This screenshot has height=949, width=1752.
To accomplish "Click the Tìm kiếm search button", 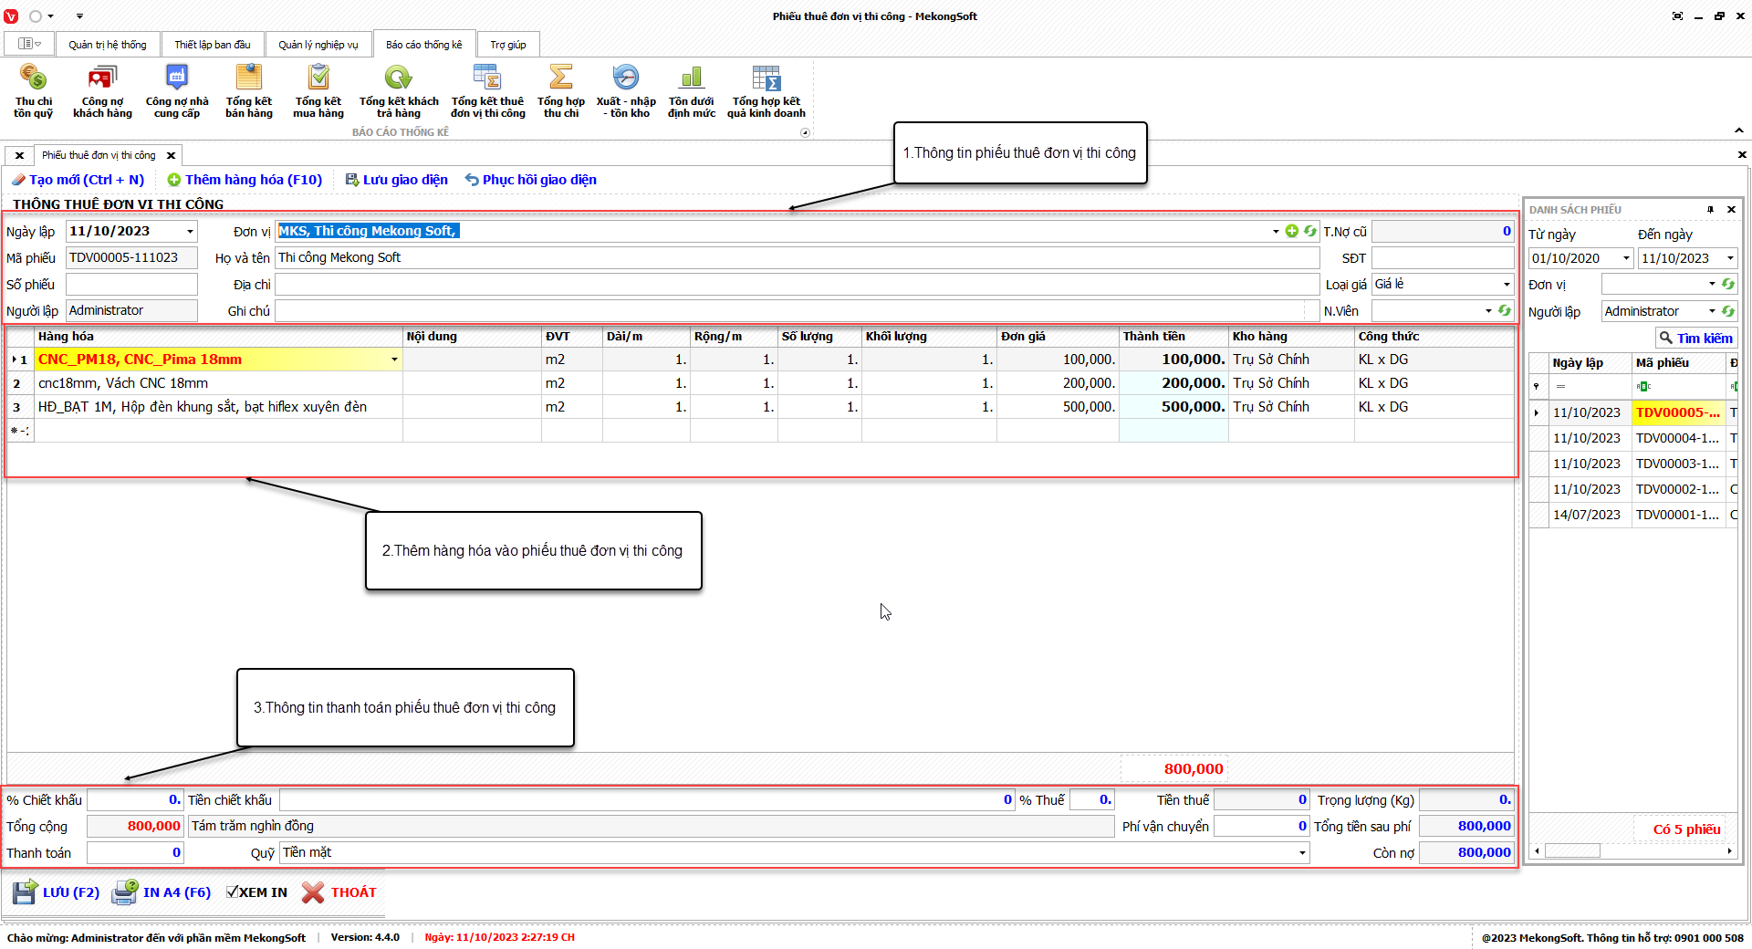I will [x=1695, y=339].
